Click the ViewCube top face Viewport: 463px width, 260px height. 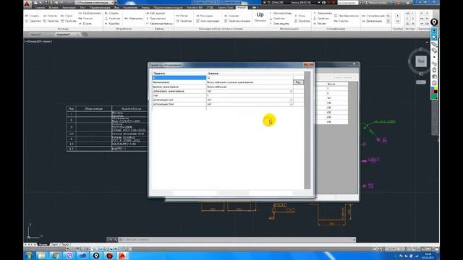tap(421, 61)
